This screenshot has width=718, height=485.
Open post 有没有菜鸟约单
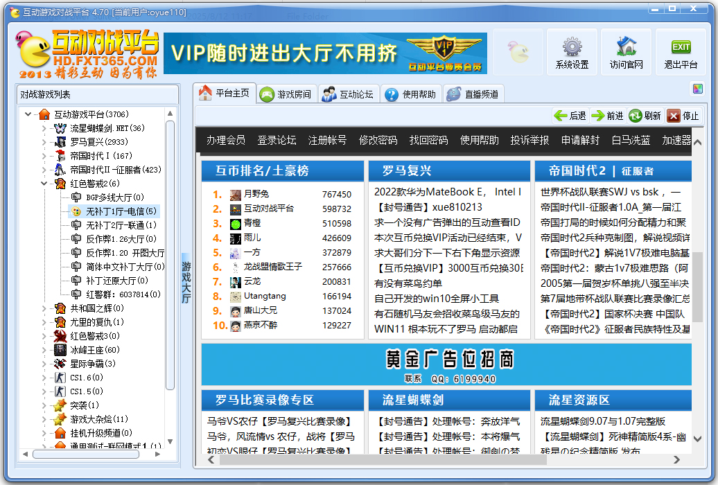[408, 283]
